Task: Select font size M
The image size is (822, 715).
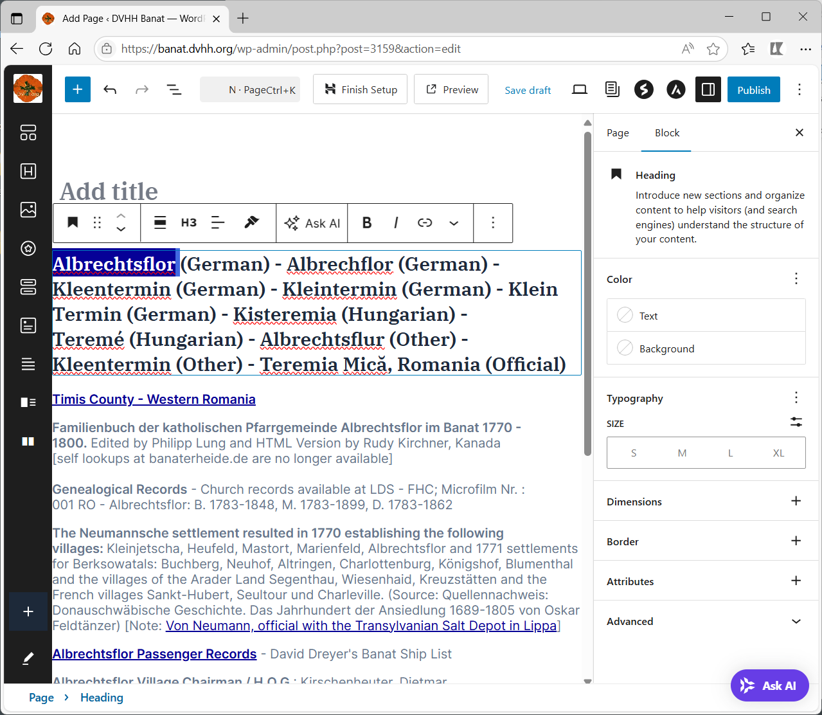Action: pyautogui.click(x=682, y=453)
